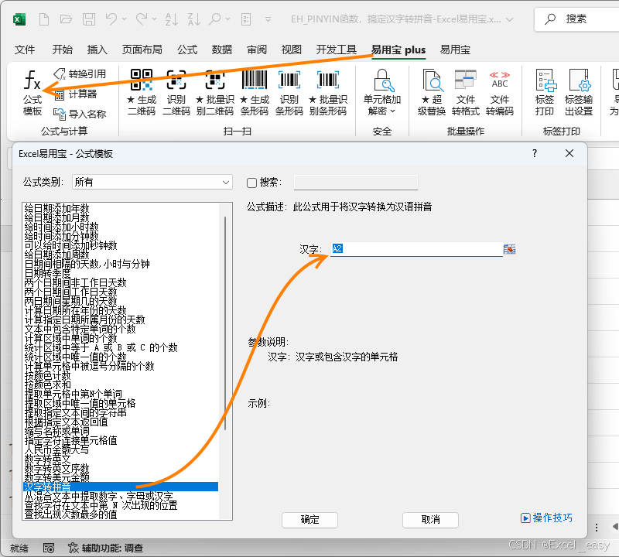Click the Excel app icon
The height and width of the screenshot is (557, 619).
click(19, 19)
